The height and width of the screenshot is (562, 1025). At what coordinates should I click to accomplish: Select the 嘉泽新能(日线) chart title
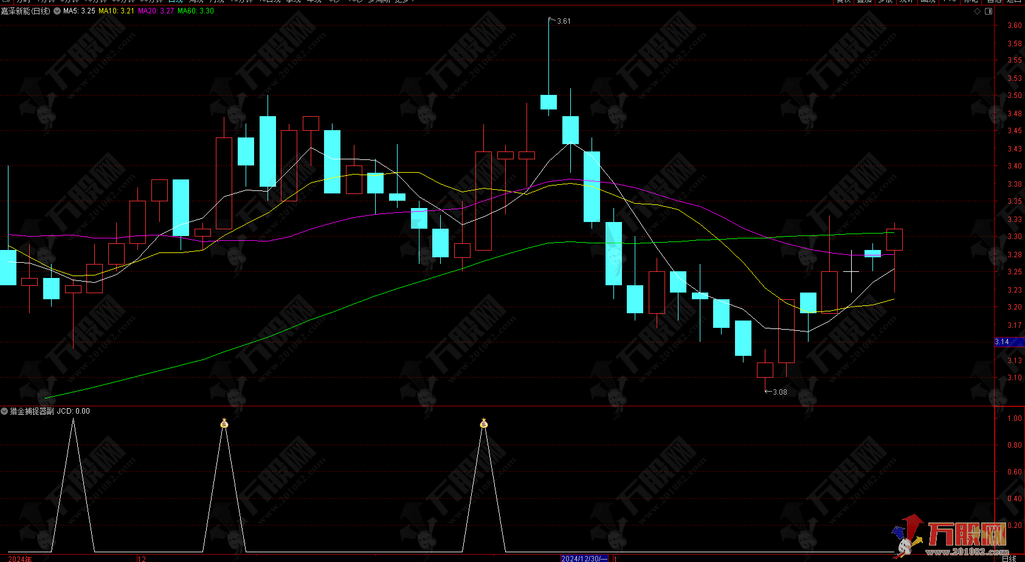[26, 11]
